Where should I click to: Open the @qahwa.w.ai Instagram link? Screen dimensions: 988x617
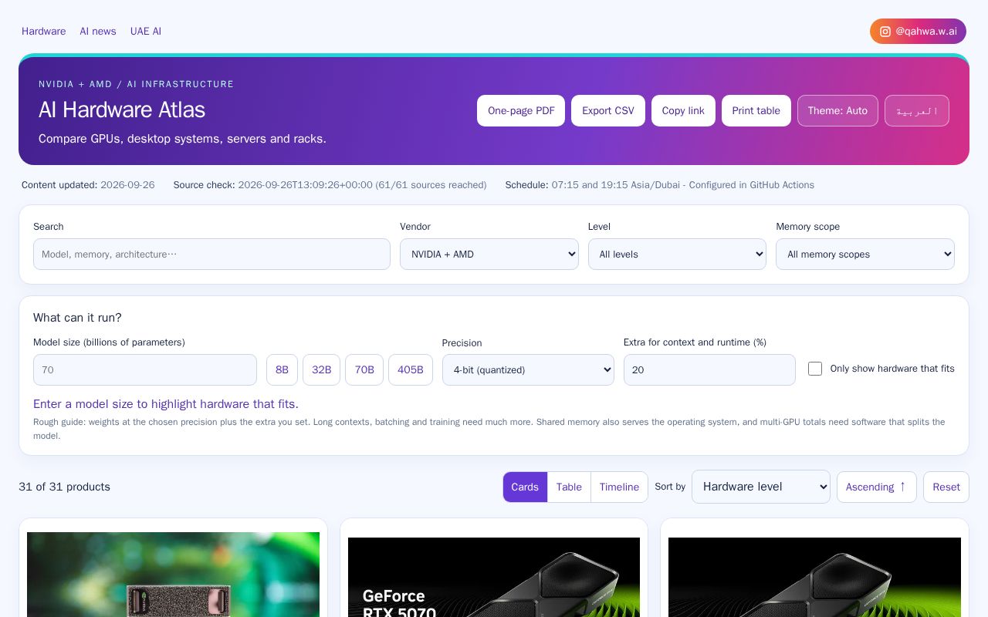click(x=918, y=32)
